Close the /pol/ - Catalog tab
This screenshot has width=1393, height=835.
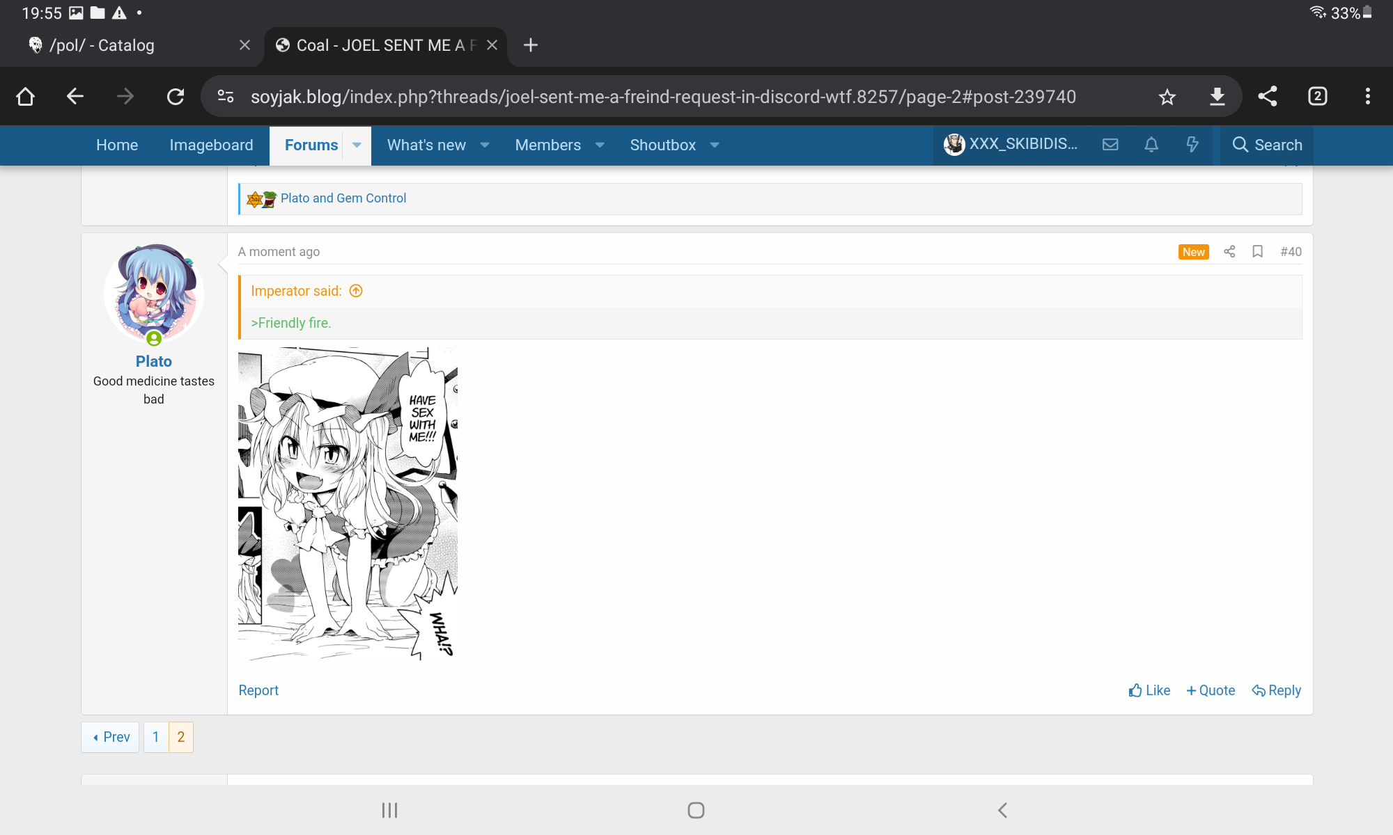point(244,45)
